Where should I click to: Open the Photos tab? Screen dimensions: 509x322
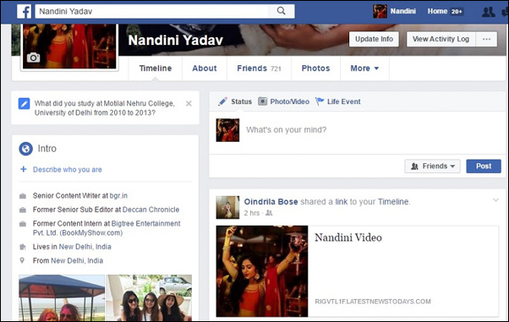pyautogui.click(x=316, y=68)
